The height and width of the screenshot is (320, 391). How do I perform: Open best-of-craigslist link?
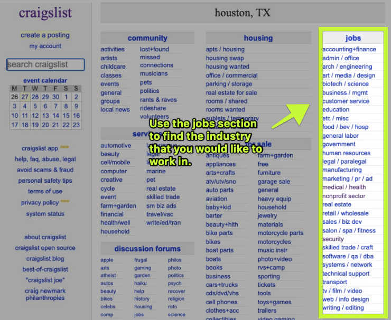(x=45, y=269)
